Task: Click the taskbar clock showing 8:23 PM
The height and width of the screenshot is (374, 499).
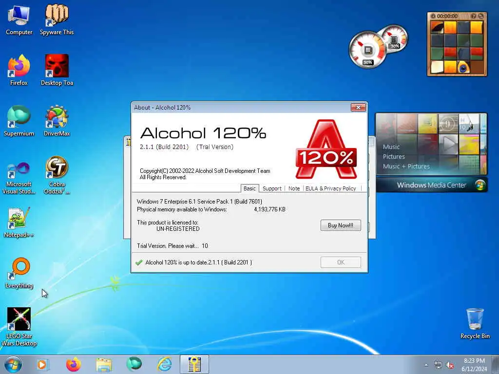Action: [x=474, y=365]
